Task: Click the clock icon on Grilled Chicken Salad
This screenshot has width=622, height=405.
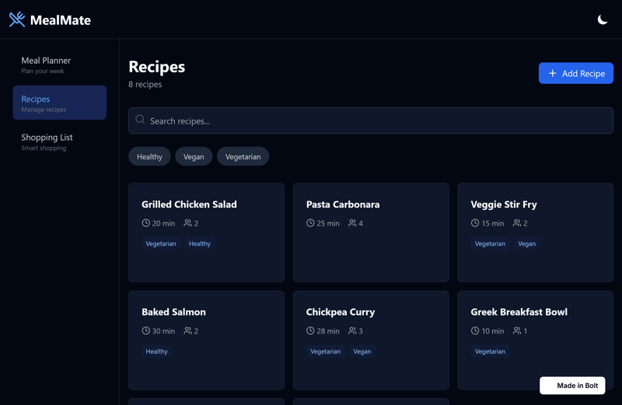Action: click(145, 223)
